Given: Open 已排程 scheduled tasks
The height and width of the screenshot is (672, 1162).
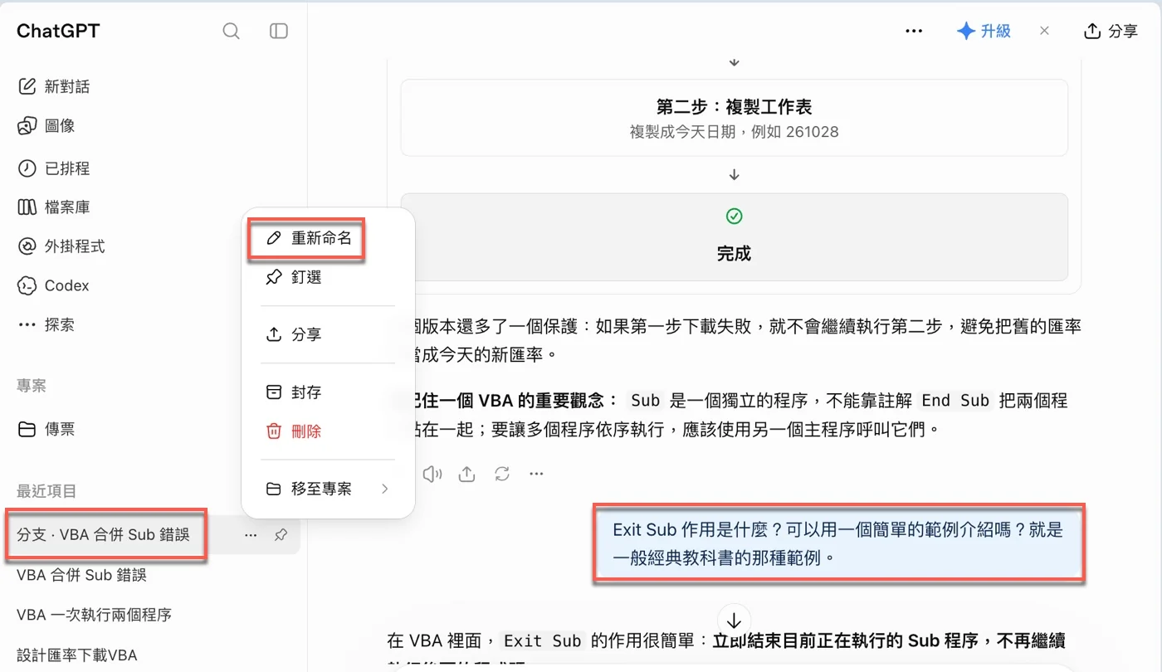Looking at the screenshot, I should coord(54,168).
